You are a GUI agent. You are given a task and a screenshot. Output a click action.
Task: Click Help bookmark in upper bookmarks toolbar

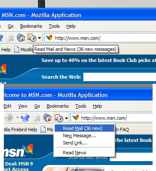coord(6,50)
